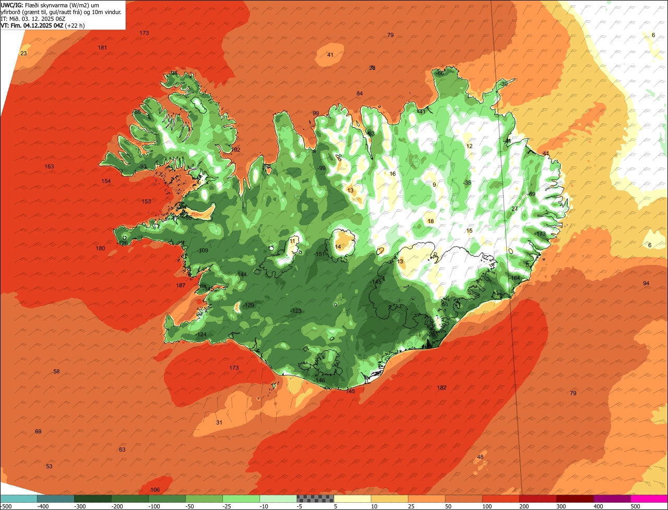The width and height of the screenshot is (668, 510).
Task: Click the value -173 in east Iceland
Action: (x=540, y=234)
